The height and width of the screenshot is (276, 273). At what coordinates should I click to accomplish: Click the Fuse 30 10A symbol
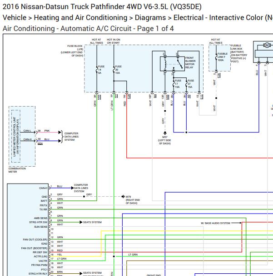[x=114, y=70]
